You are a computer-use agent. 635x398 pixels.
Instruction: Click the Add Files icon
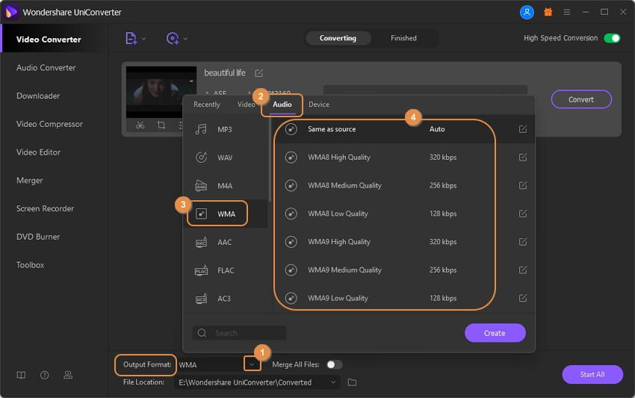[131, 39]
